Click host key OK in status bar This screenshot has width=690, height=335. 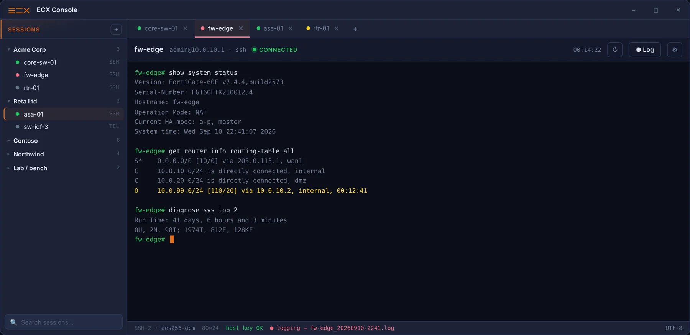point(244,328)
